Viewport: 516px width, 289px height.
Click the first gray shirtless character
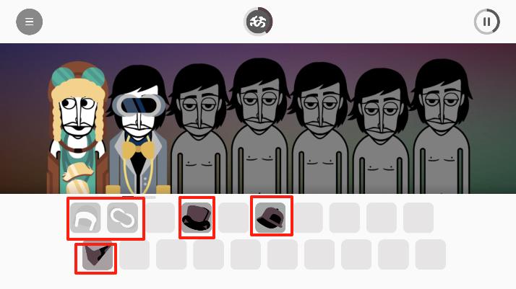pos(199,130)
